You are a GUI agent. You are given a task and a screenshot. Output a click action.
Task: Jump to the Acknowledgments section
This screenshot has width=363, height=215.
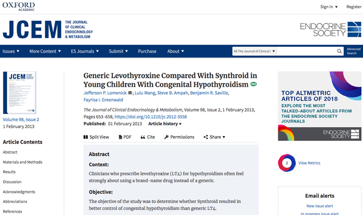(19, 191)
